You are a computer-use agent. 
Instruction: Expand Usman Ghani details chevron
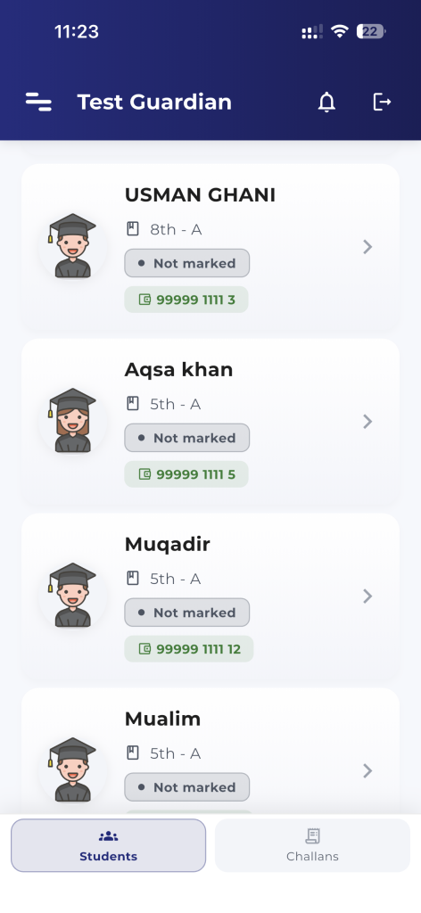[x=367, y=247]
